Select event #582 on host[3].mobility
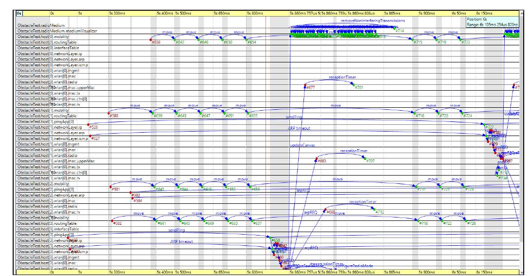 (112, 221)
